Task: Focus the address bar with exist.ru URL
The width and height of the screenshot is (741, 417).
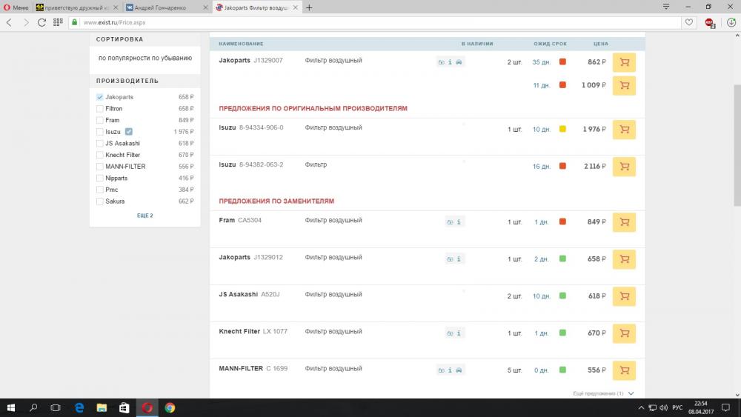Action: tap(376, 22)
